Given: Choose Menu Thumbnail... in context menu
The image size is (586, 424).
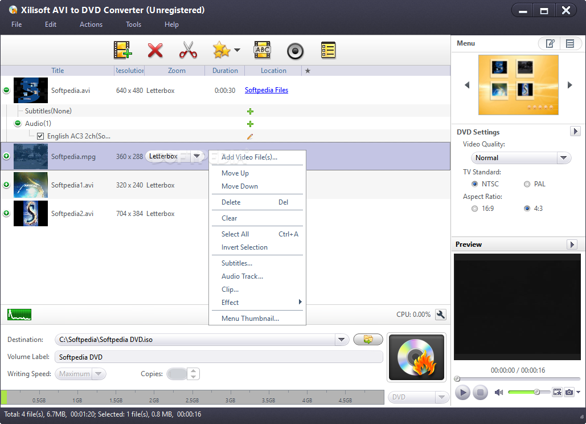Looking at the screenshot, I should pos(257,319).
